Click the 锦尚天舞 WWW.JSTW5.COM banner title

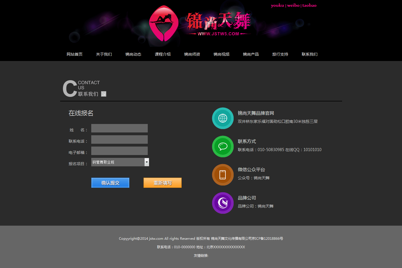pyautogui.click(x=218, y=24)
